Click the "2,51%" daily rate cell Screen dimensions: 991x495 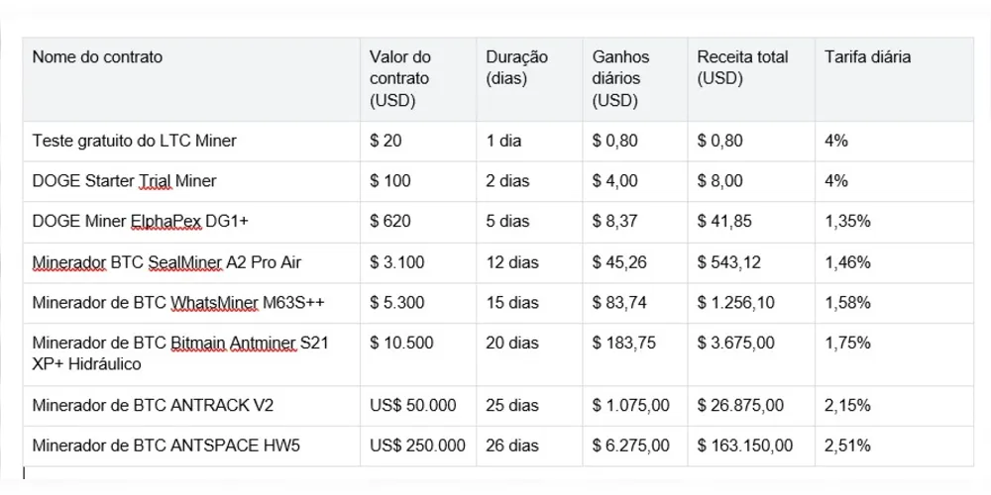pos(847,446)
